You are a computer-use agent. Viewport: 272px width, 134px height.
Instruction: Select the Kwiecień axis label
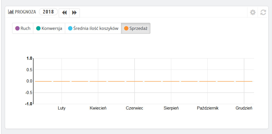pyautogui.click(x=98, y=108)
